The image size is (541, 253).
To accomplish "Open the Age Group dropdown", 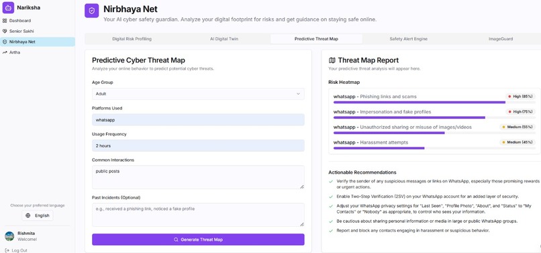I will coord(198,94).
